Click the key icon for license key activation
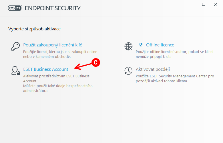This screenshot has height=143, width=223. tap(15, 46)
